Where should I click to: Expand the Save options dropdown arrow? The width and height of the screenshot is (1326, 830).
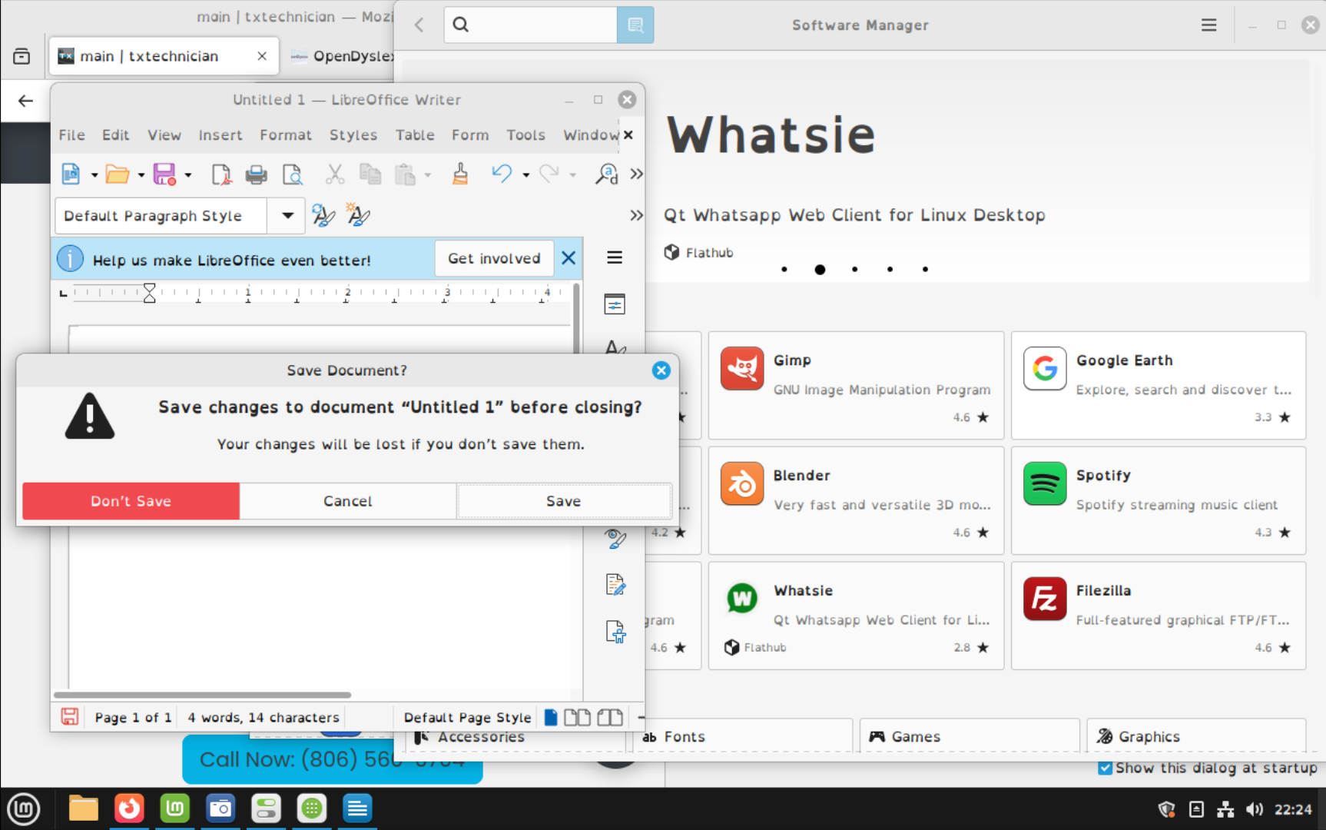[188, 175]
